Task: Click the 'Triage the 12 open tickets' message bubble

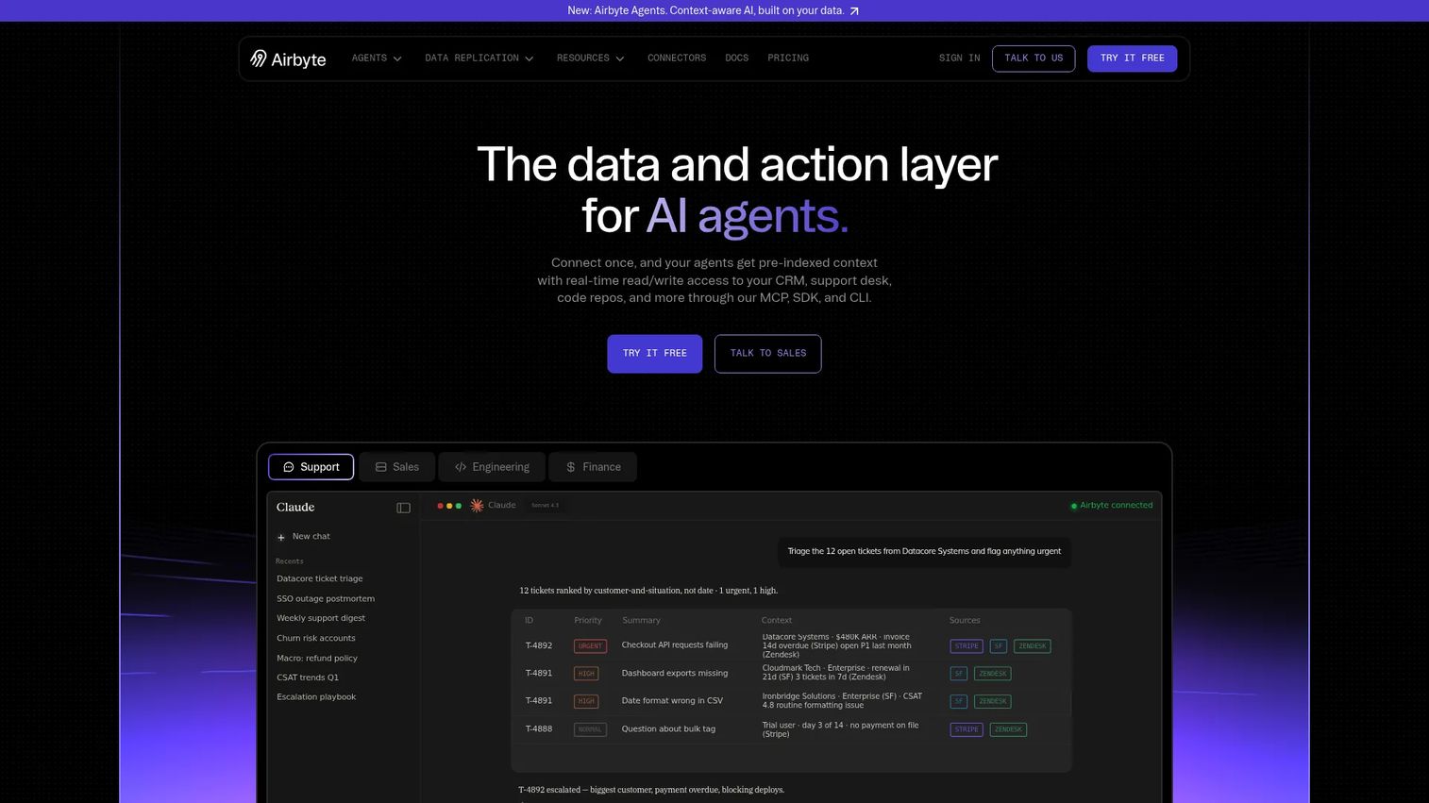Action: [924, 552]
